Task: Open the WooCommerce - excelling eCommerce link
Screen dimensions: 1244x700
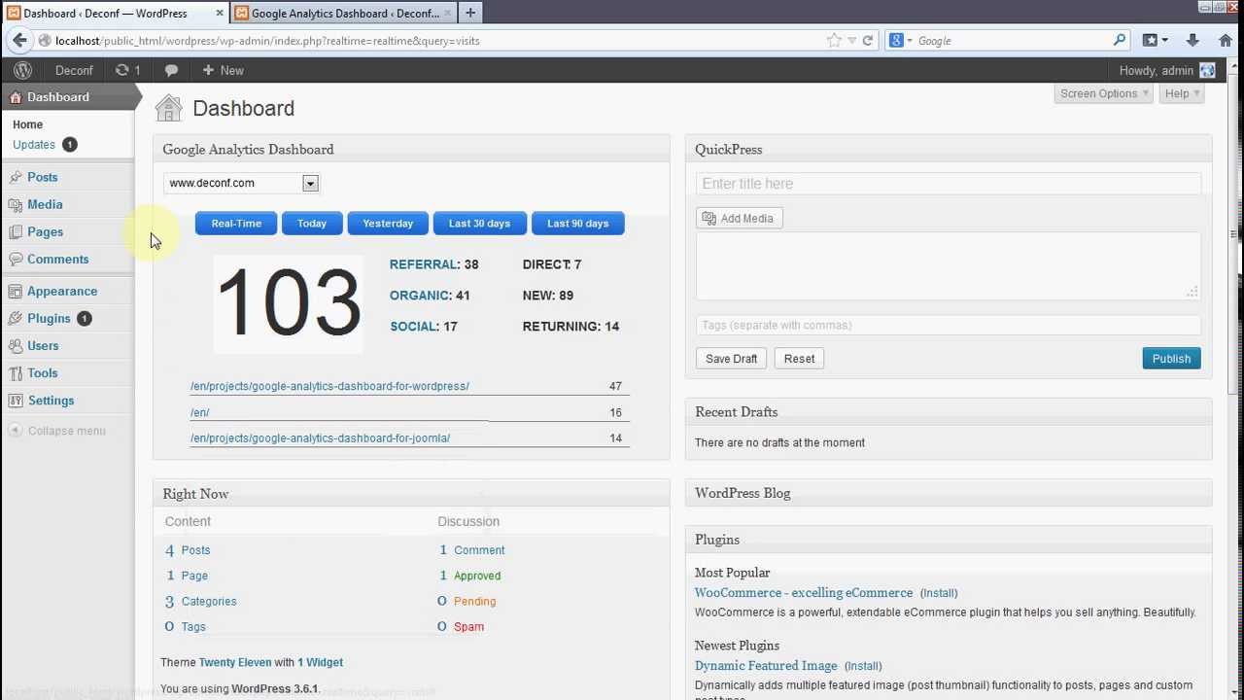Action: tap(804, 593)
